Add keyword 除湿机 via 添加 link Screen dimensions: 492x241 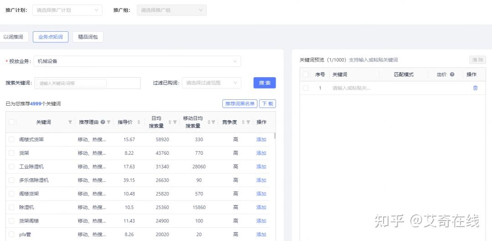[261, 207]
